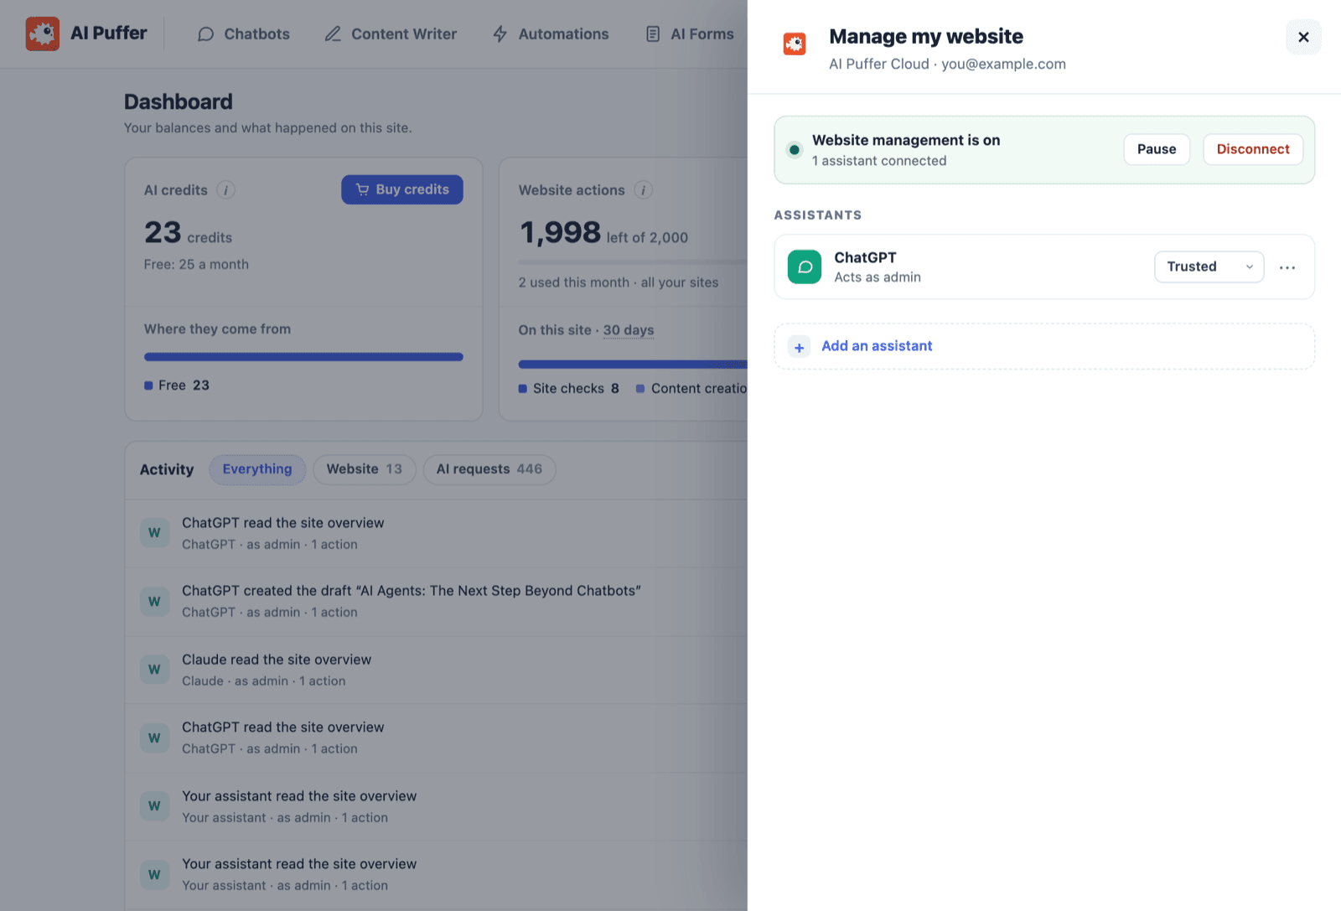
Task: Click the 30 days period link
Action: (x=629, y=330)
